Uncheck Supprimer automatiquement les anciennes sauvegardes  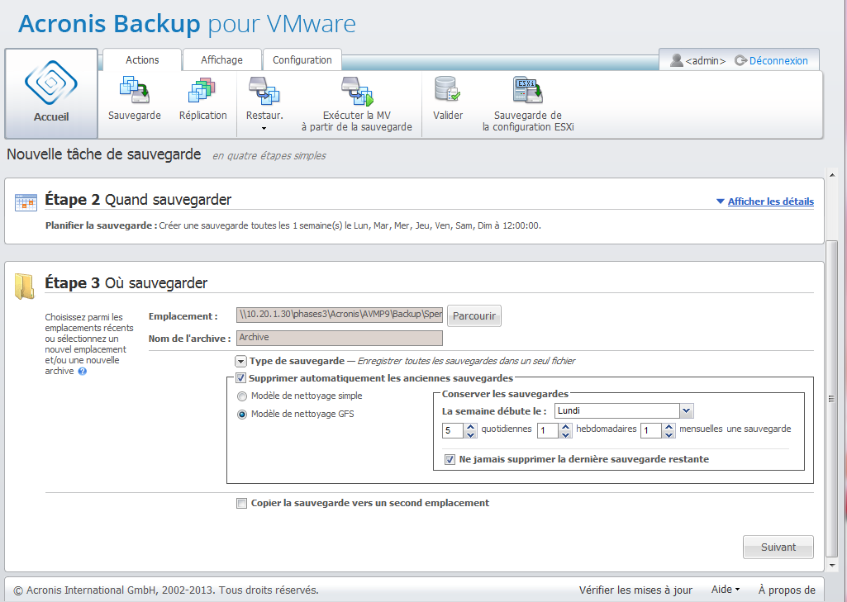click(x=241, y=378)
